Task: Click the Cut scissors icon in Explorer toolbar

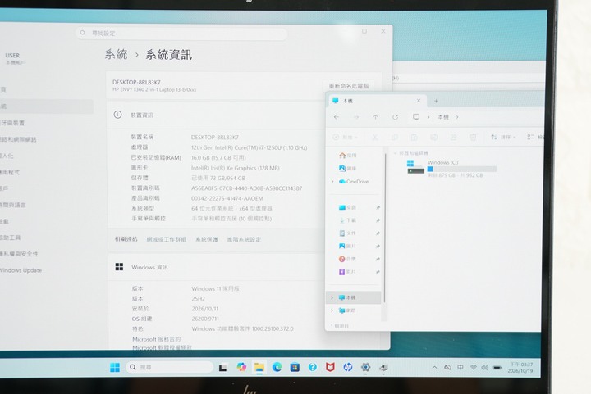Action: (x=374, y=138)
